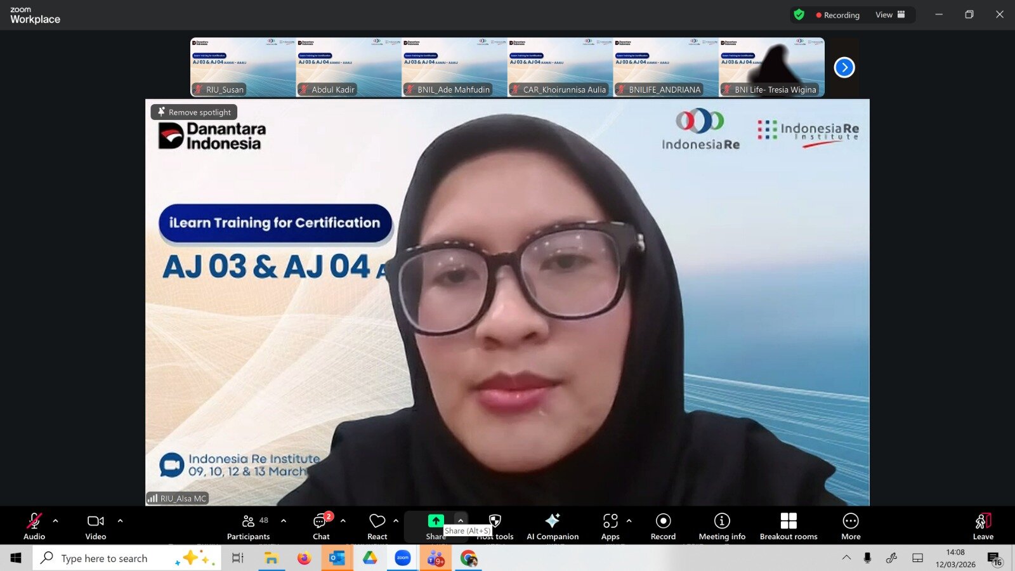Screen dimensions: 1015x571
Task: Show next participants with blue arrow
Action: (844, 67)
